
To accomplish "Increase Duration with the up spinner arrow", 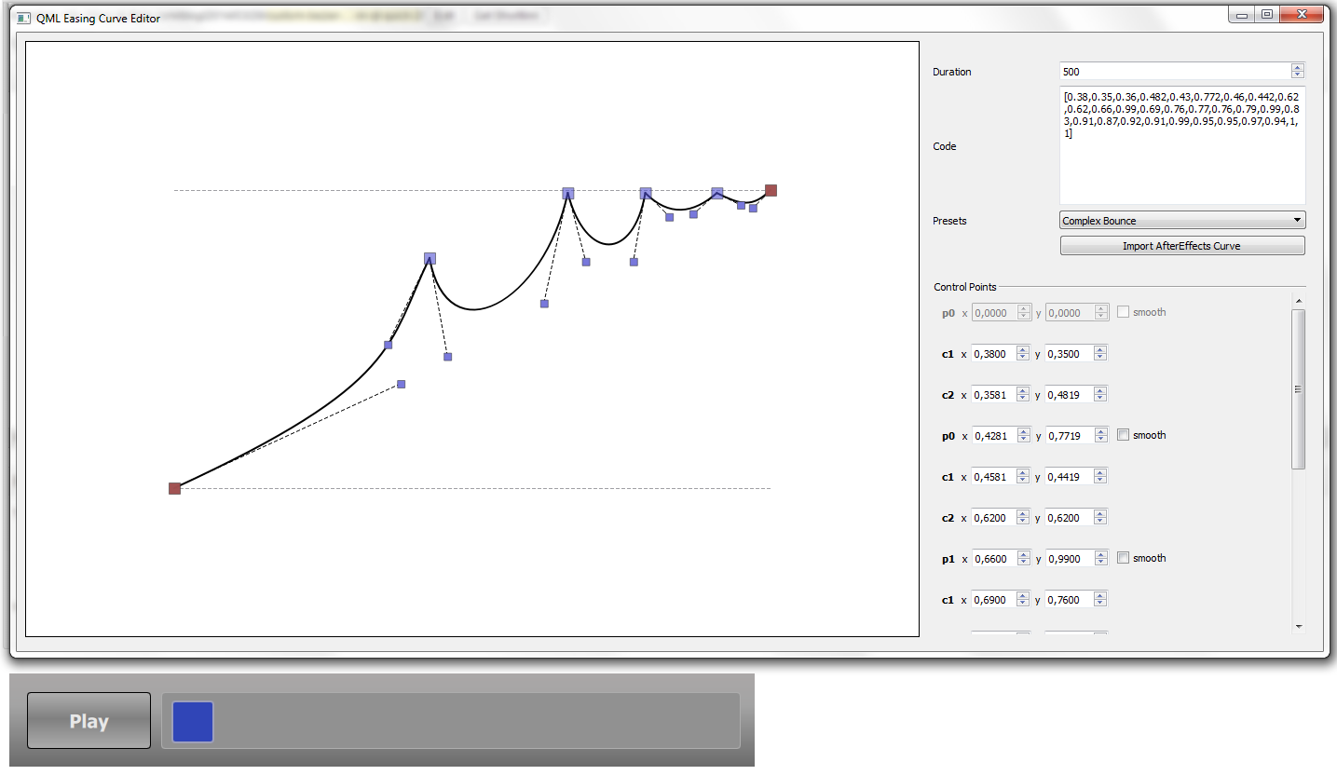I will click(1298, 68).
